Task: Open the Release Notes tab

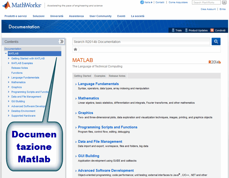Action: 117,76
